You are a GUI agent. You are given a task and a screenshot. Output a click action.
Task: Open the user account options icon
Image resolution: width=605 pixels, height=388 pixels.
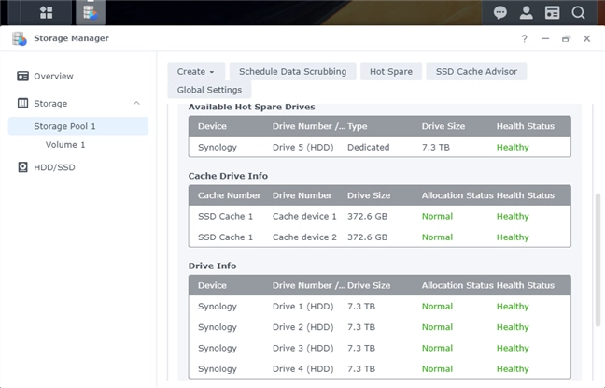coord(527,13)
